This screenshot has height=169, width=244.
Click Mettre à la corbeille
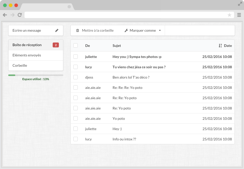click(x=95, y=30)
